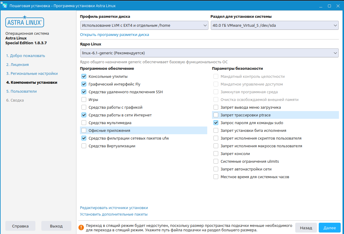Click the Параметры безопасности heading
Viewport: 344px width, 234px height.
coord(237,69)
